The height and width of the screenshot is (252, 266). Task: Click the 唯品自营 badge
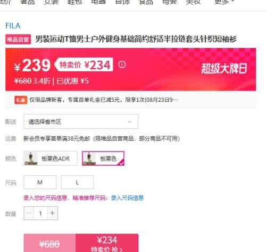coord(18,39)
